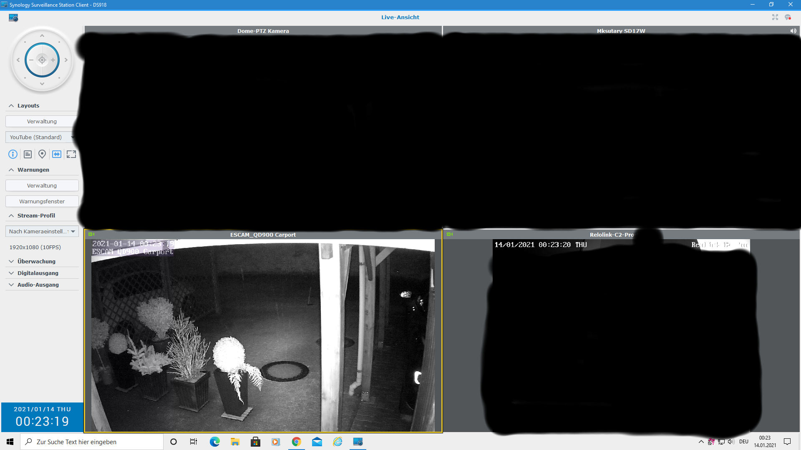Open the Warnungsfenster button
Screen dimensions: 801x450
point(42,201)
